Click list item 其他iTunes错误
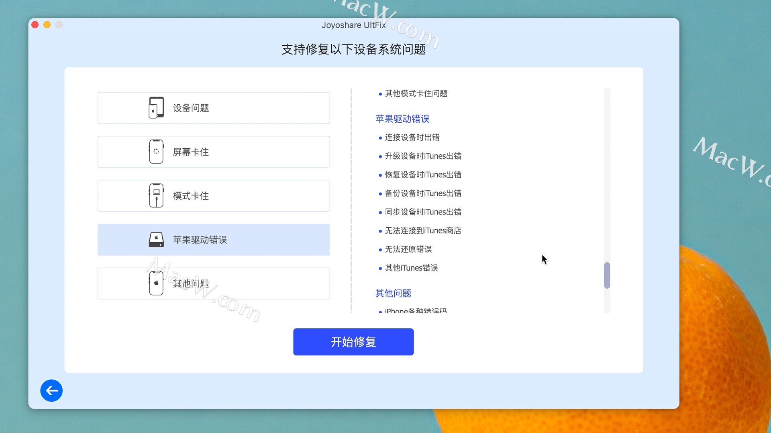Viewport: 771px width, 433px height. tap(411, 268)
